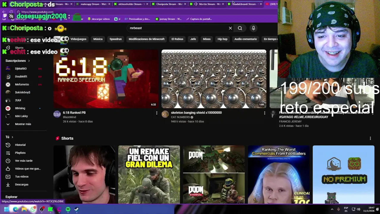Open options menu for skeleton banging shield video

pos(265,113)
